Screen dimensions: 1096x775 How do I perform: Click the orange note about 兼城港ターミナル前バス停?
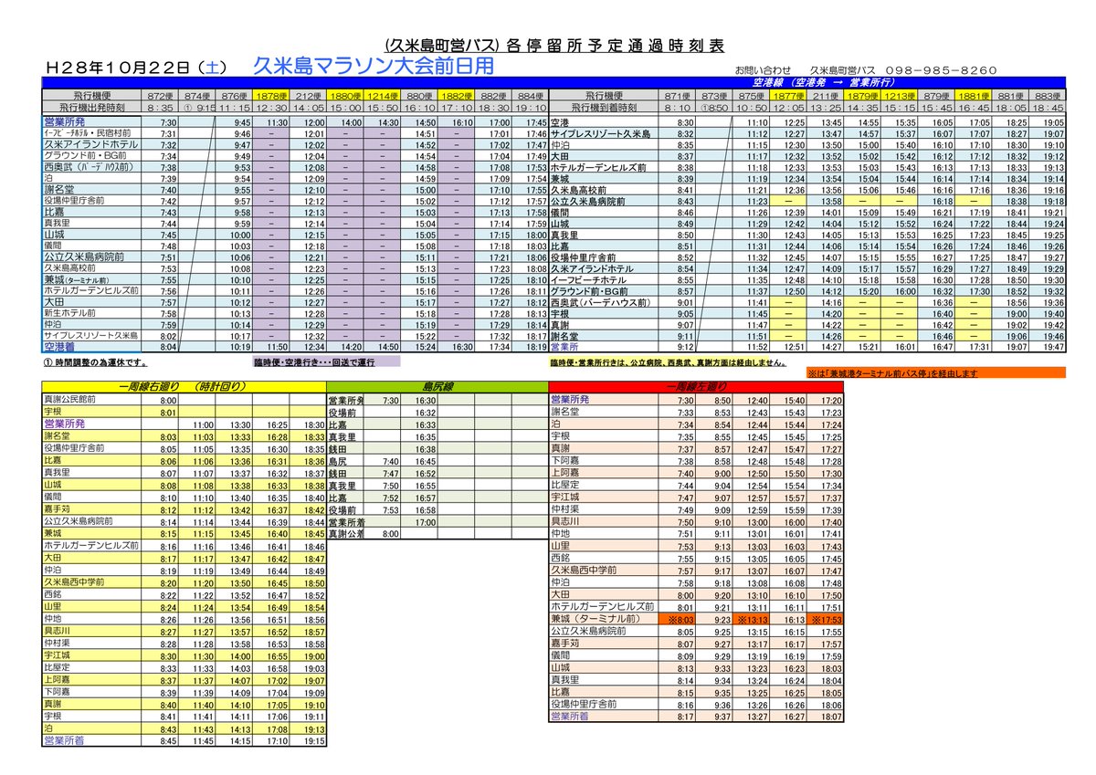pos(936,372)
